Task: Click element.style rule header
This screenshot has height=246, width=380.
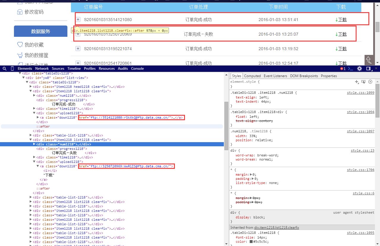Action: pos(245,82)
